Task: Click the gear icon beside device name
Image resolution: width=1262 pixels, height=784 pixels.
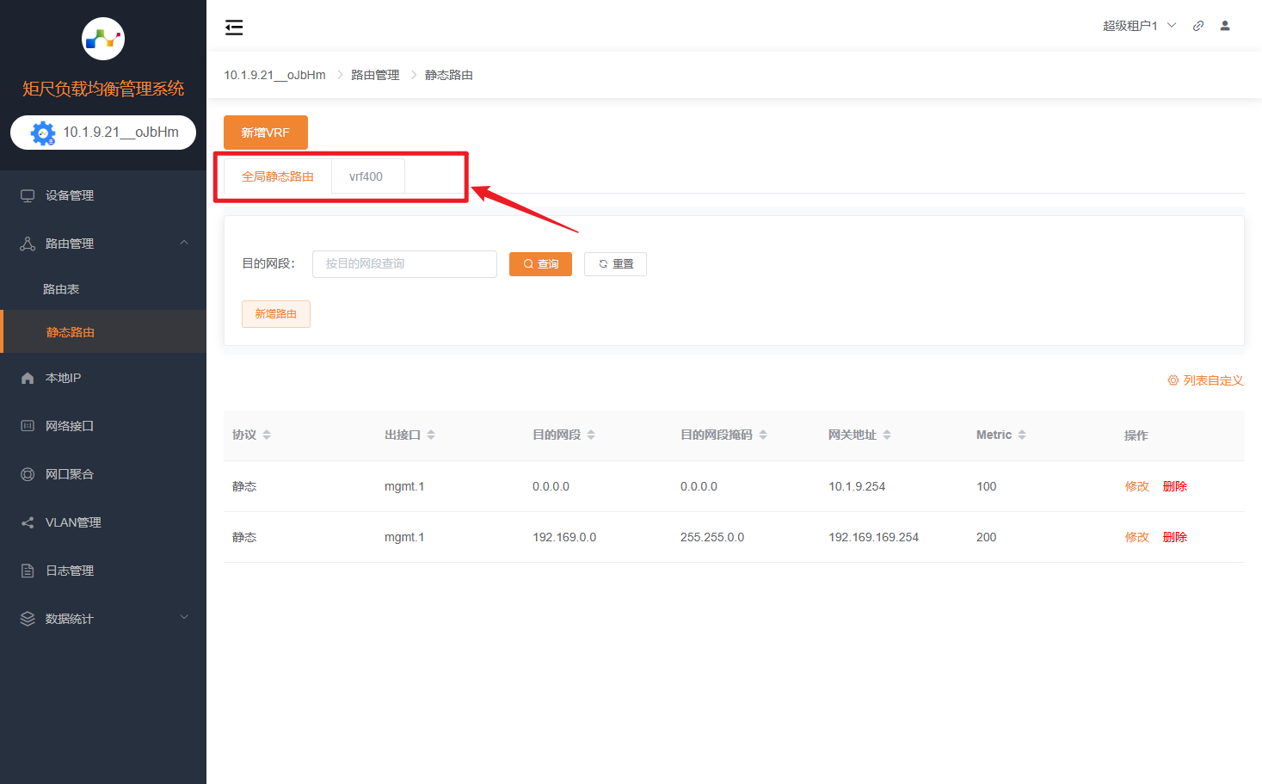Action: point(43,133)
